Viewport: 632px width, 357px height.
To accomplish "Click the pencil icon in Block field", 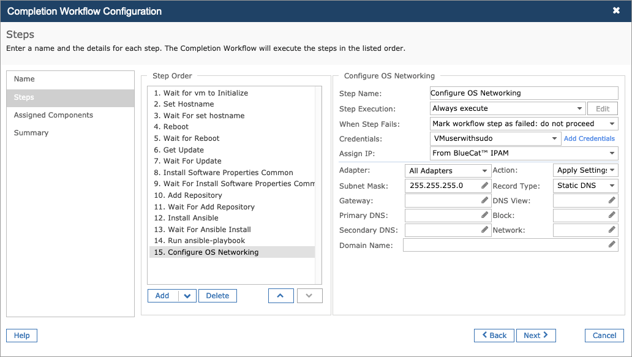I will (x=612, y=215).
